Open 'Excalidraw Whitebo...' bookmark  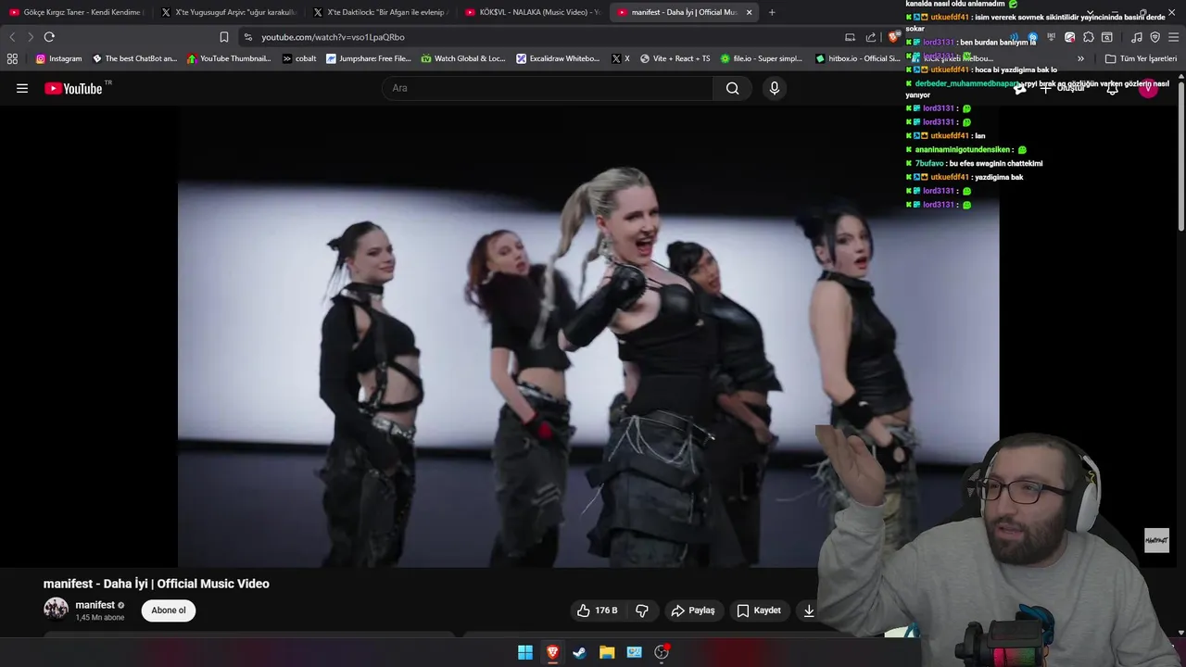click(558, 58)
